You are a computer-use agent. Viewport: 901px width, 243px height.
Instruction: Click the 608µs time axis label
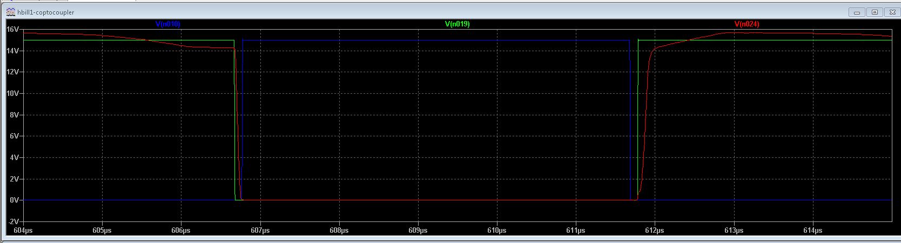[x=339, y=231]
